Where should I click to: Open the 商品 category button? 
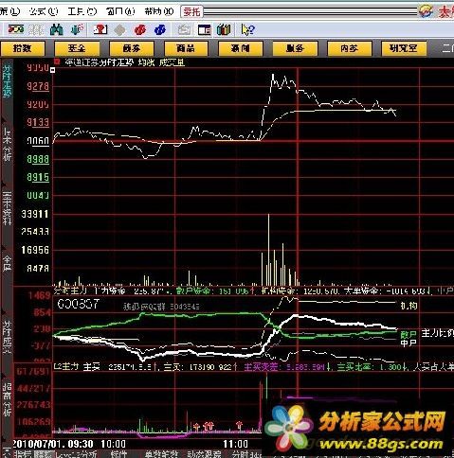point(186,48)
